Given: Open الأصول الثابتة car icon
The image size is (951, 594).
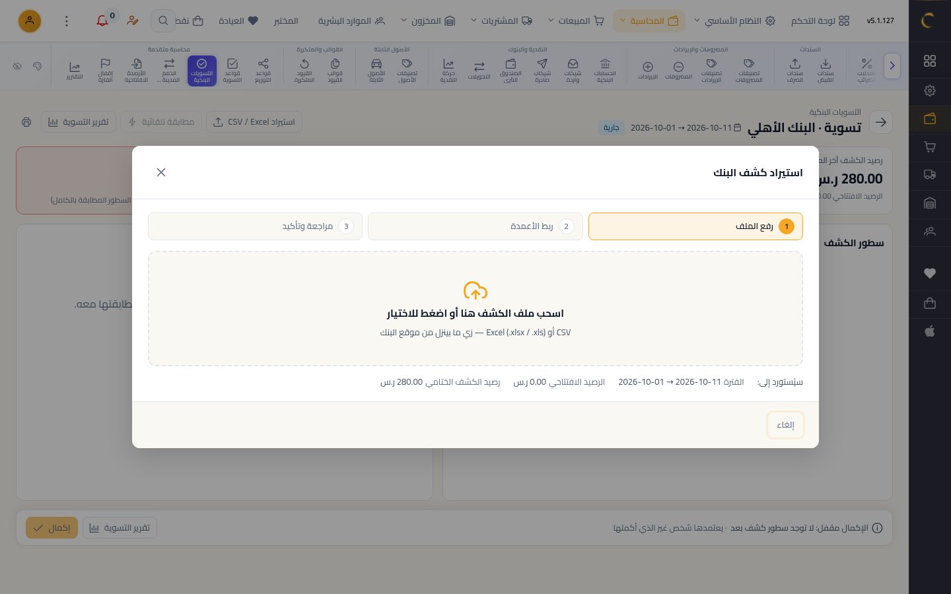Looking at the screenshot, I should [x=376, y=70].
